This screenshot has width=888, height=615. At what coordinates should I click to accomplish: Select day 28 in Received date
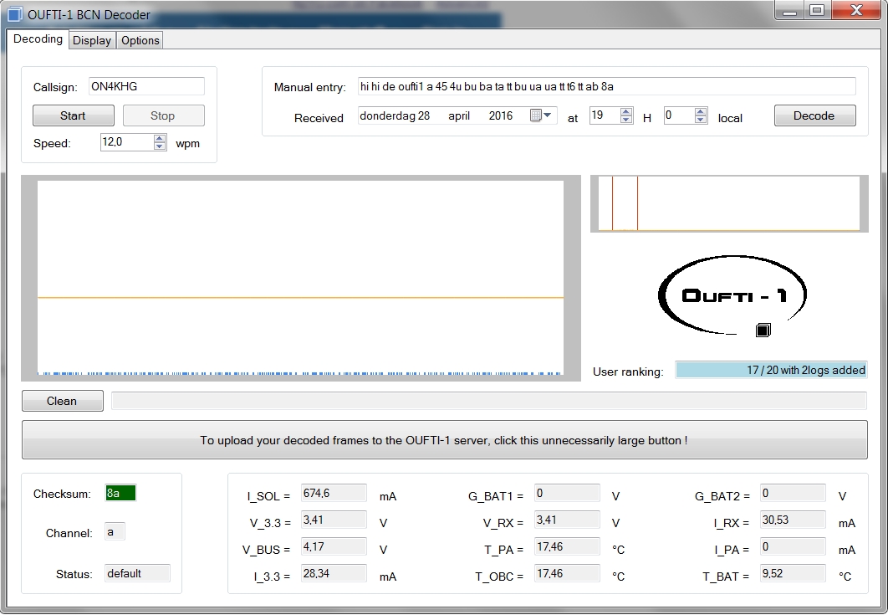click(x=424, y=115)
